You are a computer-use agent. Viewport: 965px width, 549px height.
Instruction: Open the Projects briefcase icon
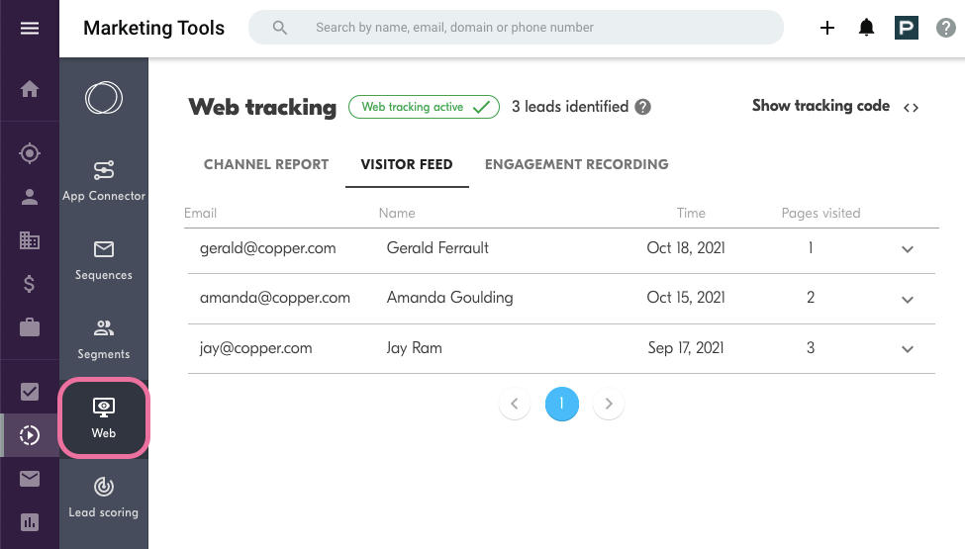pos(30,327)
